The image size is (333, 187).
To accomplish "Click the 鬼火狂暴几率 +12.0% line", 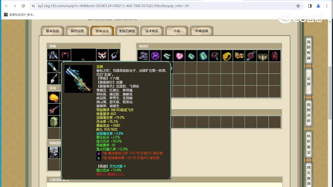I will tap(112, 149).
